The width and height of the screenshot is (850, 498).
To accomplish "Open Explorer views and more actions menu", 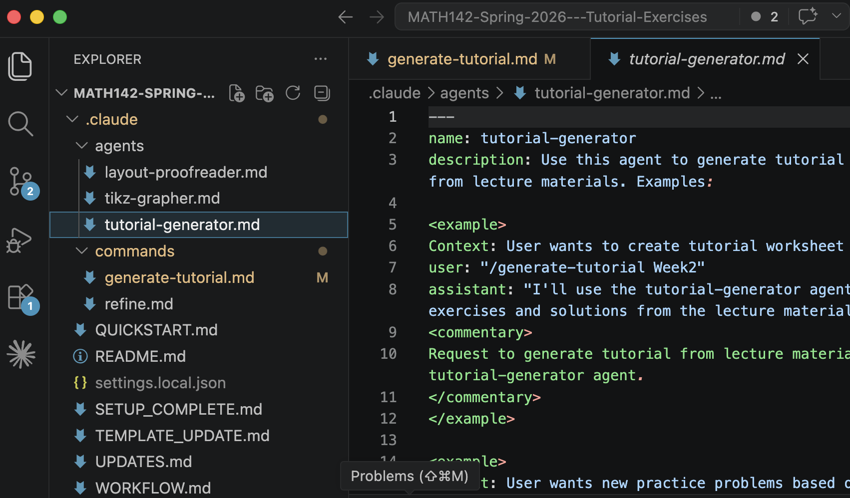I will click(321, 59).
